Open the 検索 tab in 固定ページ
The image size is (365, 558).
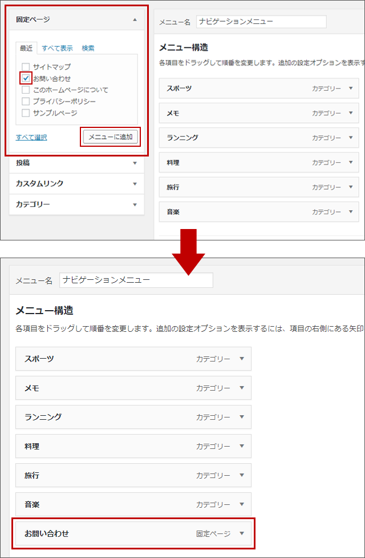coord(88,48)
